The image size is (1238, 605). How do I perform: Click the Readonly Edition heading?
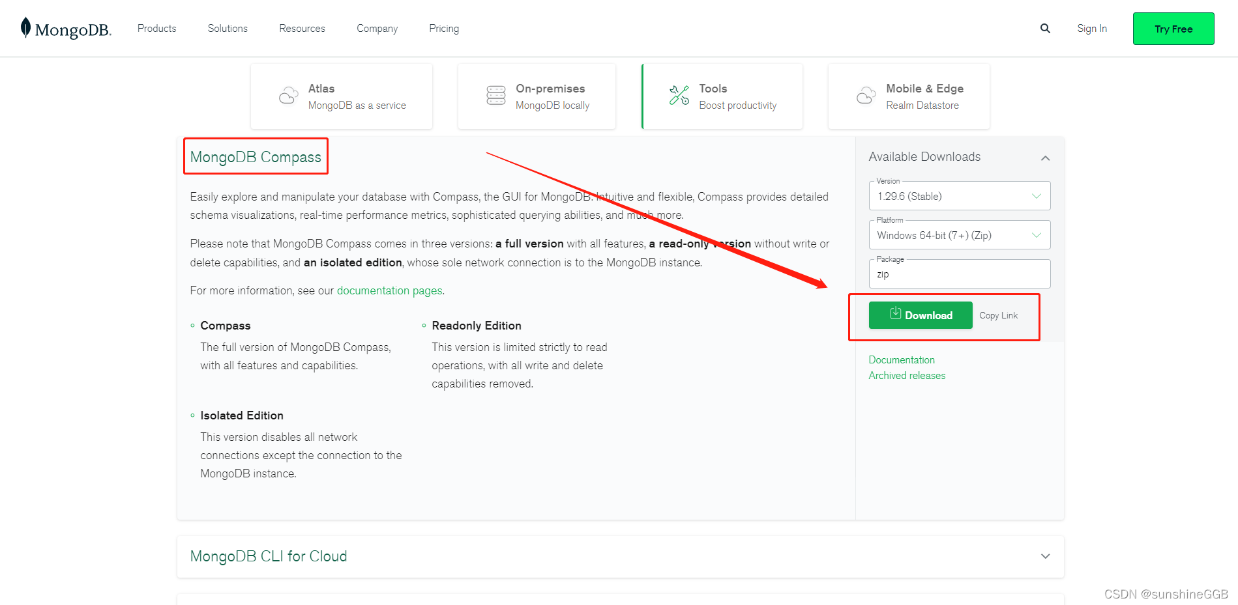[x=477, y=326]
